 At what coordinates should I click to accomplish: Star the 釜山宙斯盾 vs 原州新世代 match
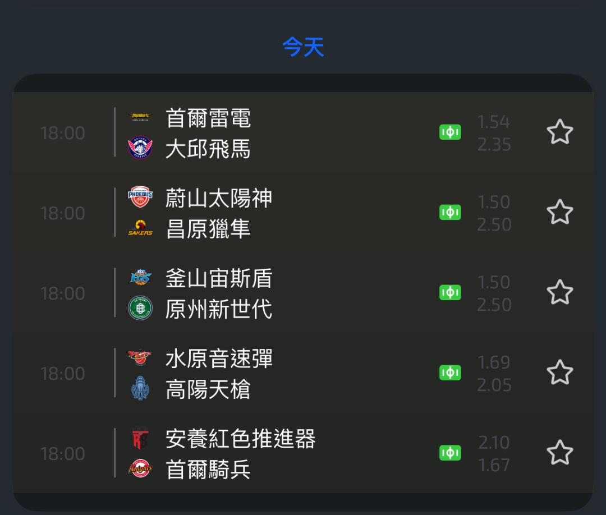click(559, 293)
